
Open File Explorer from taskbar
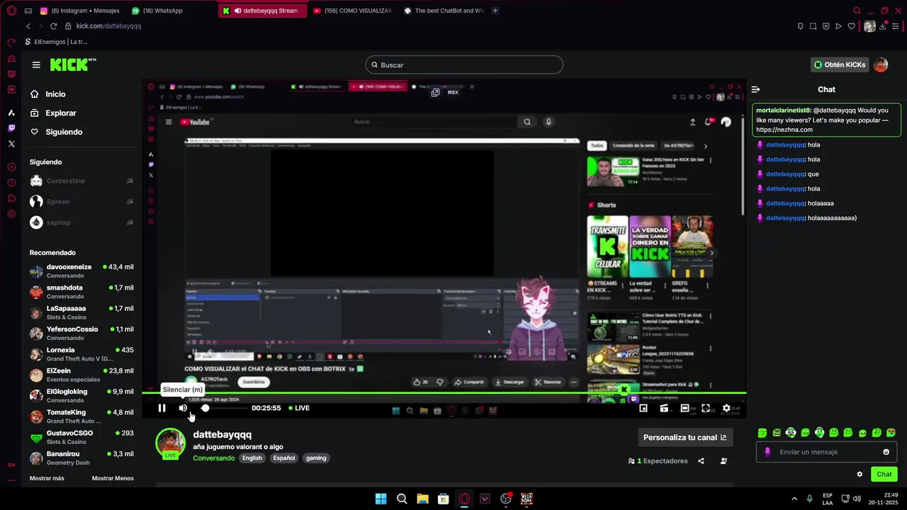pos(422,499)
